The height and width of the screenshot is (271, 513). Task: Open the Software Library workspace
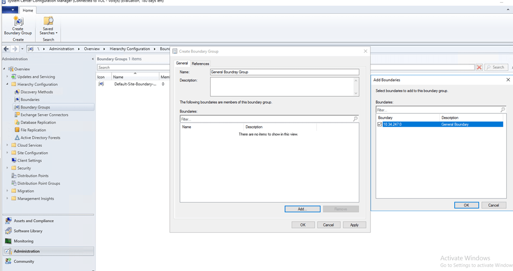(28, 231)
